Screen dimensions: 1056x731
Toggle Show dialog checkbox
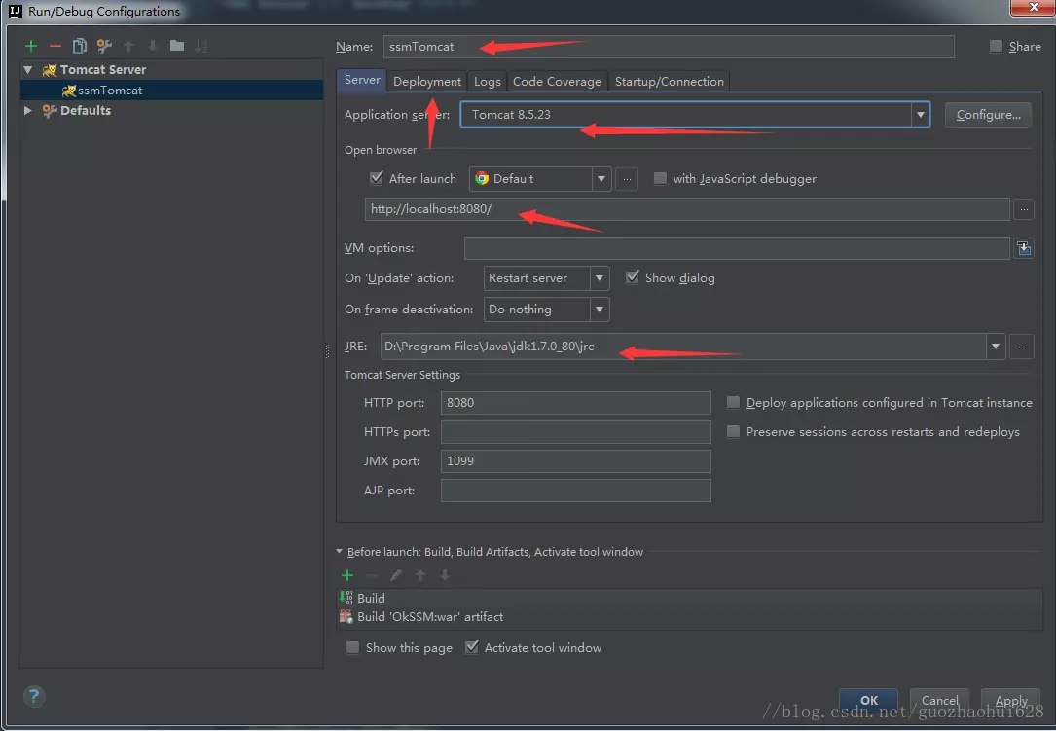632,276
